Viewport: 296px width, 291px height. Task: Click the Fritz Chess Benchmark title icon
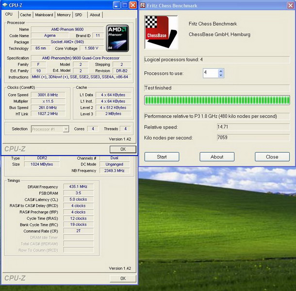click(x=143, y=5)
